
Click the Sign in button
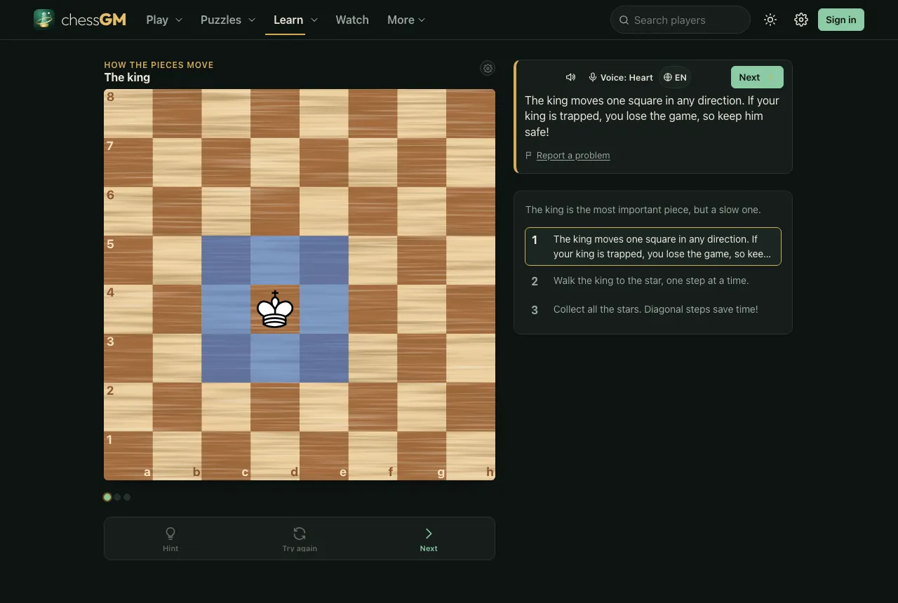pyautogui.click(x=841, y=20)
